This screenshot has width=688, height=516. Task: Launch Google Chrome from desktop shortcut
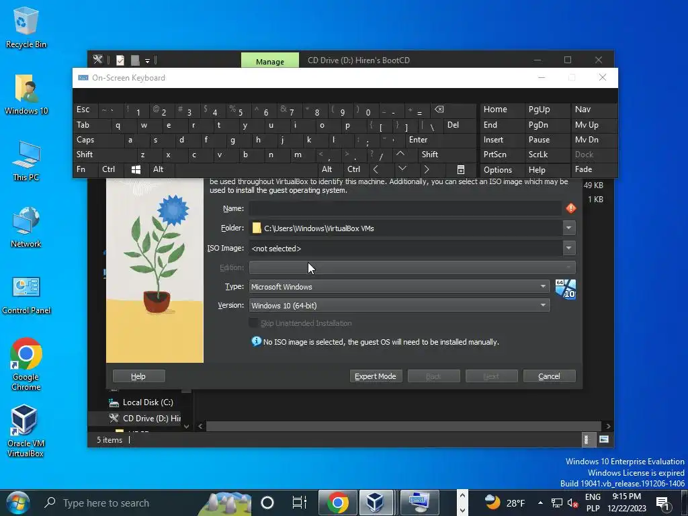(26, 364)
